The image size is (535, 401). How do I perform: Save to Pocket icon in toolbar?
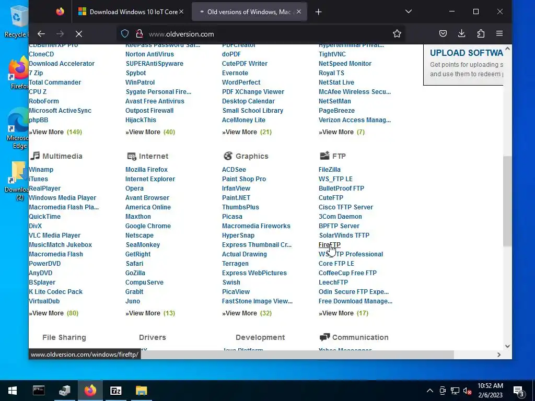pos(443,33)
